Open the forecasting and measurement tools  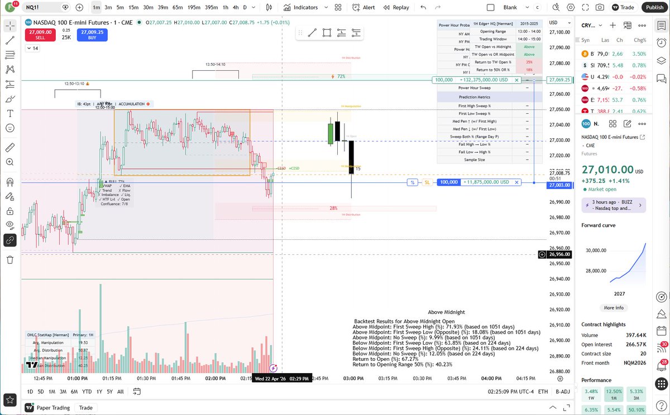10,84
